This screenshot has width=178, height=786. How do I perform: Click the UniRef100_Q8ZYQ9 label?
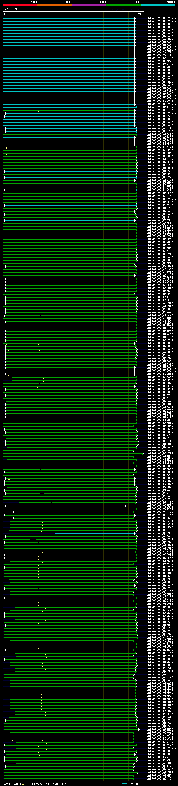(x=159, y=720)
